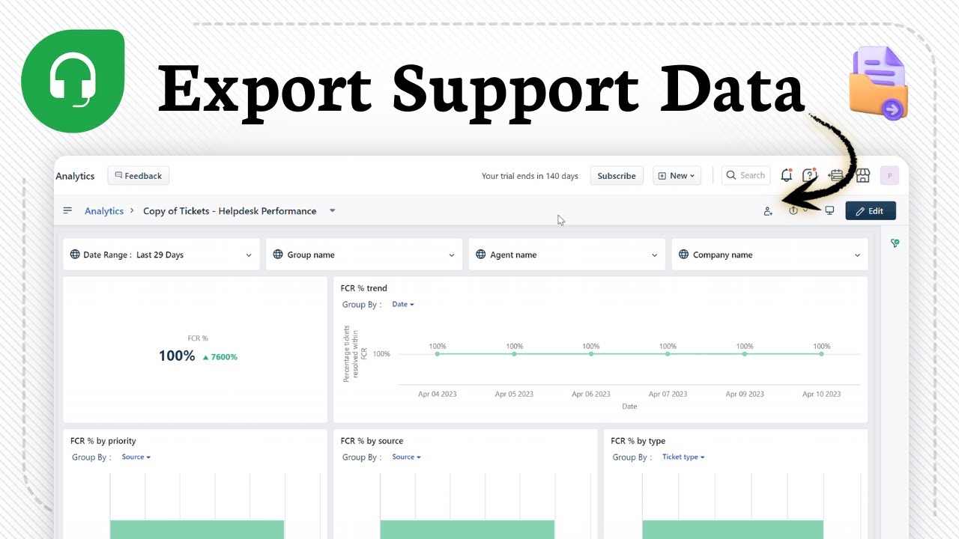
Task: Click the 'FCR % by type' widget title
Action: tap(638, 441)
